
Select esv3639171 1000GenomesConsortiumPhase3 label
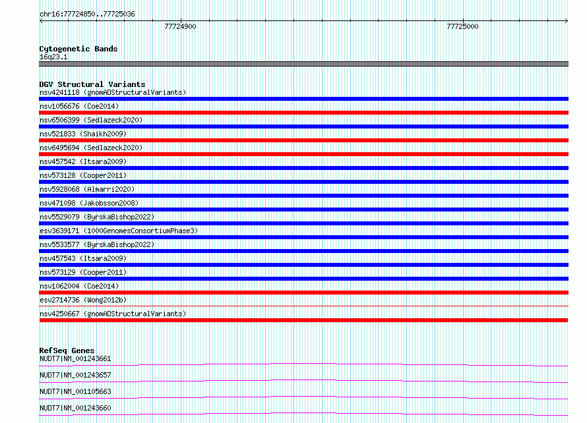pos(119,231)
